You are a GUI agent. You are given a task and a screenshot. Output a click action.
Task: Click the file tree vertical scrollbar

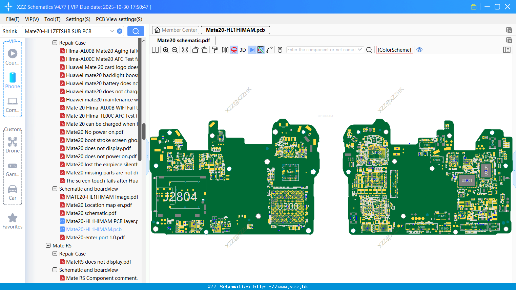(144, 132)
